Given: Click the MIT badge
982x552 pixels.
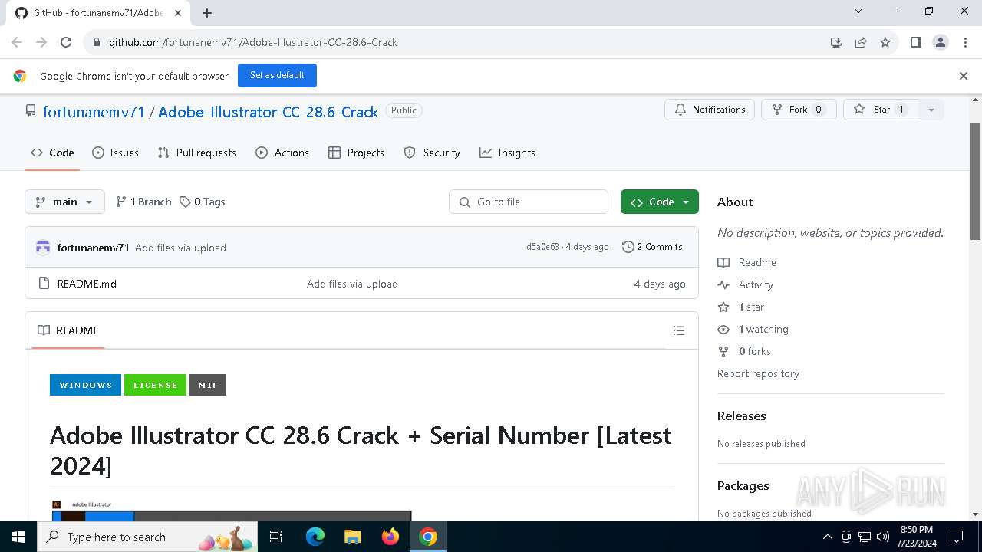Looking at the screenshot, I should [208, 385].
